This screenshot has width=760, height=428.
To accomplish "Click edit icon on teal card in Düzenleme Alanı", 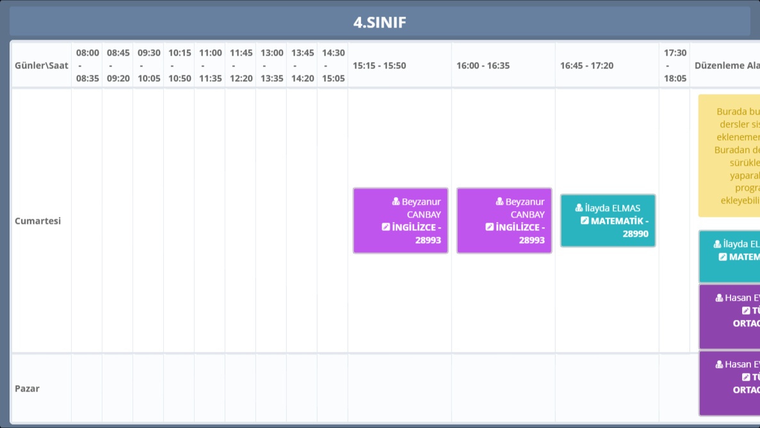I will pyautogui.click(x=722, y=257).
